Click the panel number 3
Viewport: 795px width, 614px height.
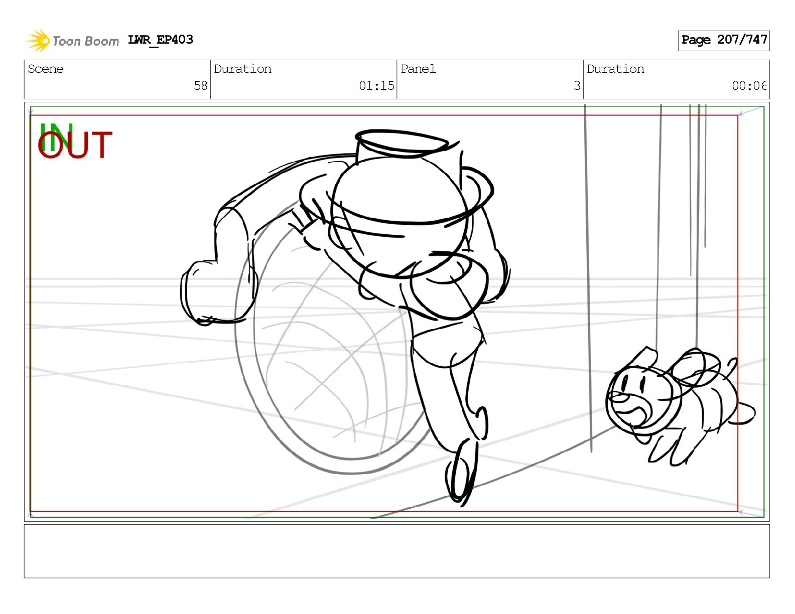point(577,86)
